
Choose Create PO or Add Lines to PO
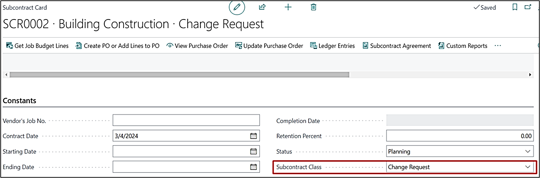117,46
